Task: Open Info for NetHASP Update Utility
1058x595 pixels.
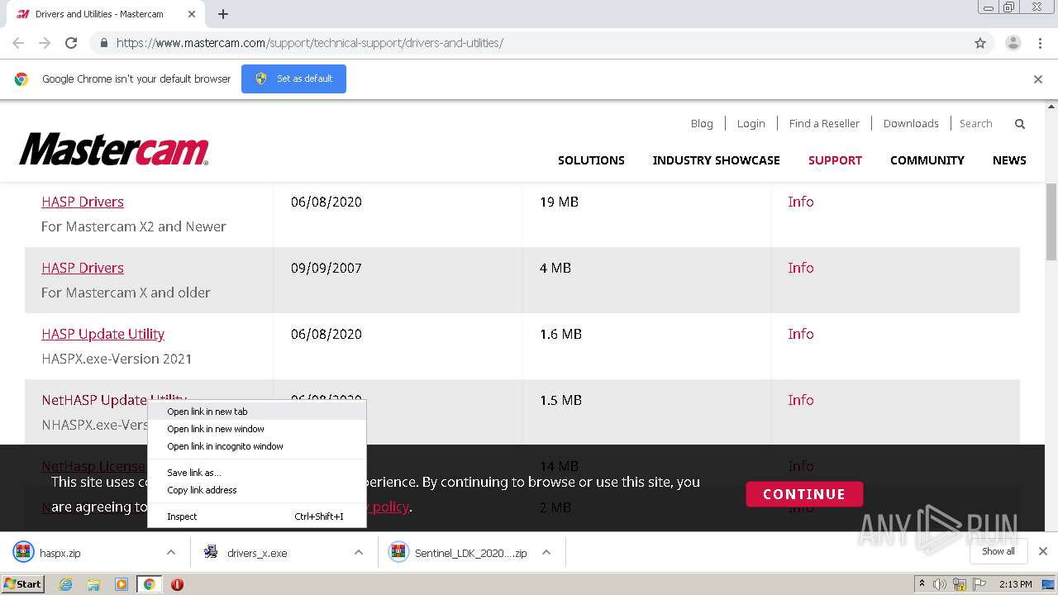Action: click(x=801, y=400)
